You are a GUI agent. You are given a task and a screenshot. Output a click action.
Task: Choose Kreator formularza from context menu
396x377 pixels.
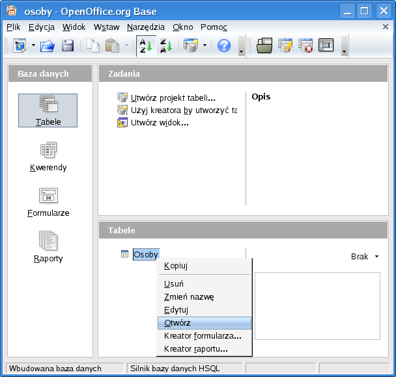pos(205,336)
